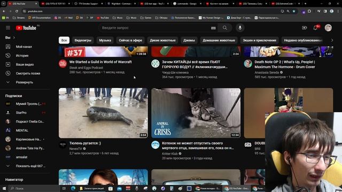Click the search magnifier button
This screenshot has width=342, height=192.
click(225, 28)
